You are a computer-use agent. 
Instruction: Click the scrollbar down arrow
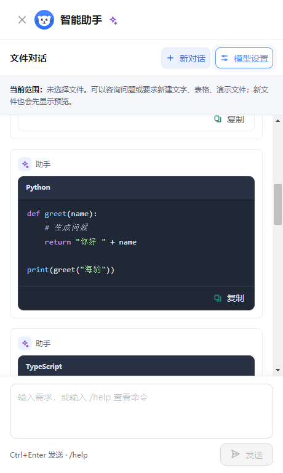[278, 370]
